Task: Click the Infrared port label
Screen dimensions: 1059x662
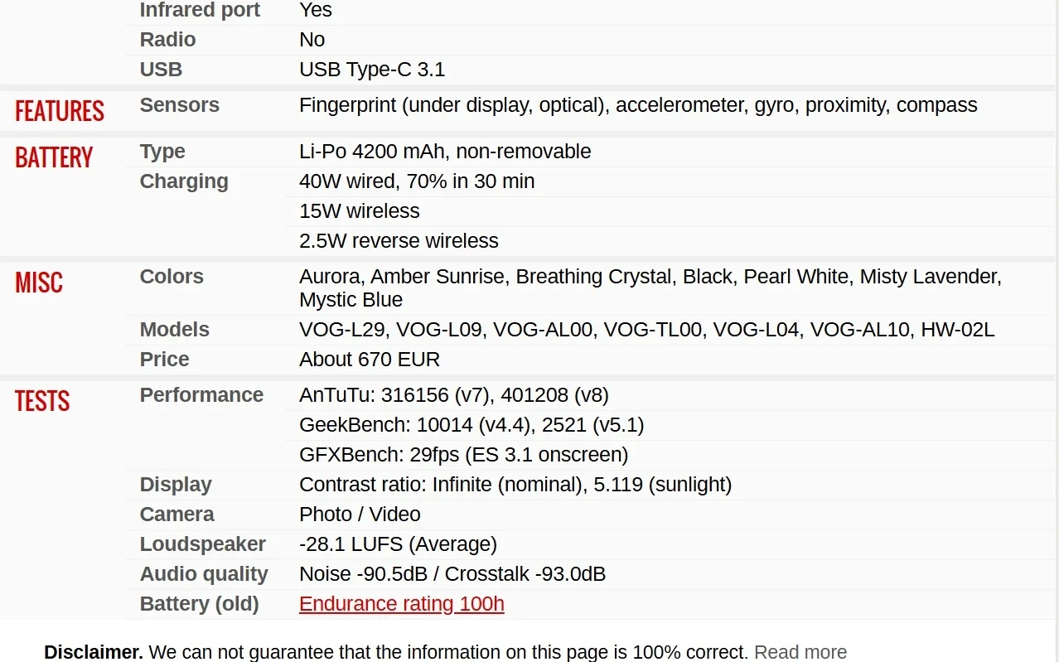Action: click(x=200, y=10)
